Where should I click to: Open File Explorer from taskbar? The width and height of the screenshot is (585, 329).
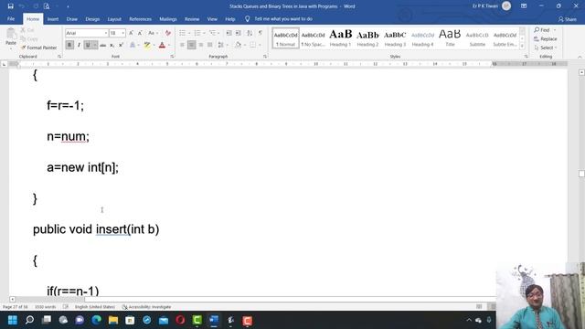click(113, 320)
